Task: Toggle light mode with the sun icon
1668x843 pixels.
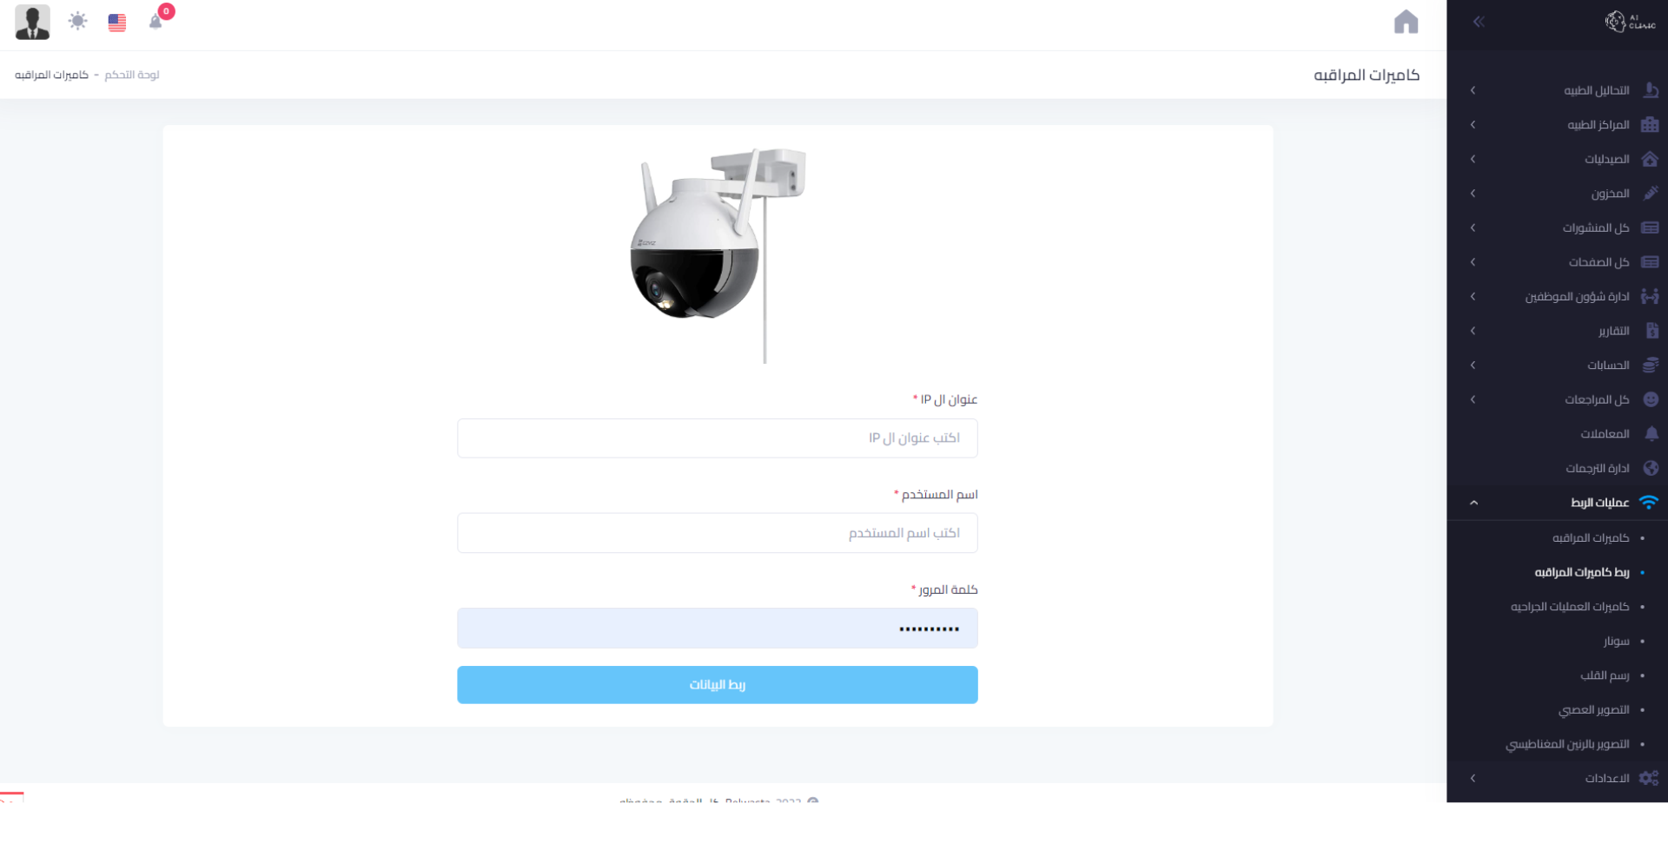Action: pyautogui.click(x=78, y=22)
